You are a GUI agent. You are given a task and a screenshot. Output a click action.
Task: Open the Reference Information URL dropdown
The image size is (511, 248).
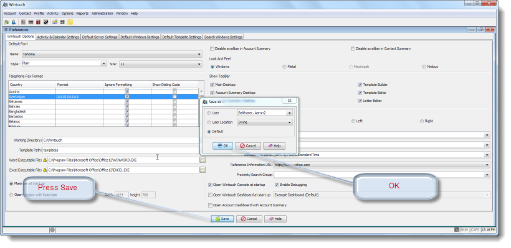(381, 165)
